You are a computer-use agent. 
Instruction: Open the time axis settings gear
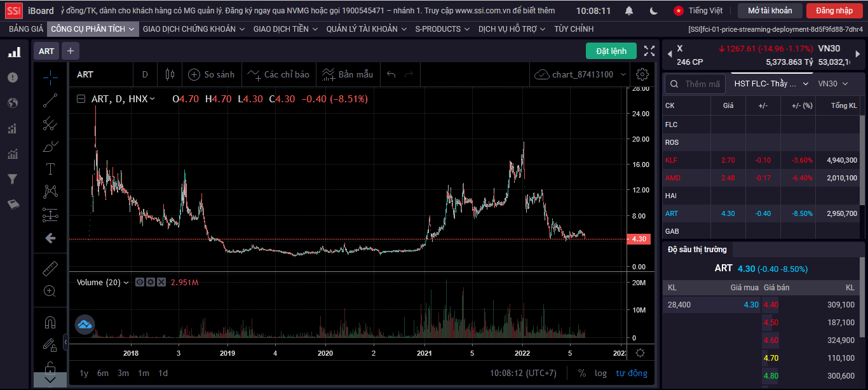pyautogui.click(x=641, y=353)
